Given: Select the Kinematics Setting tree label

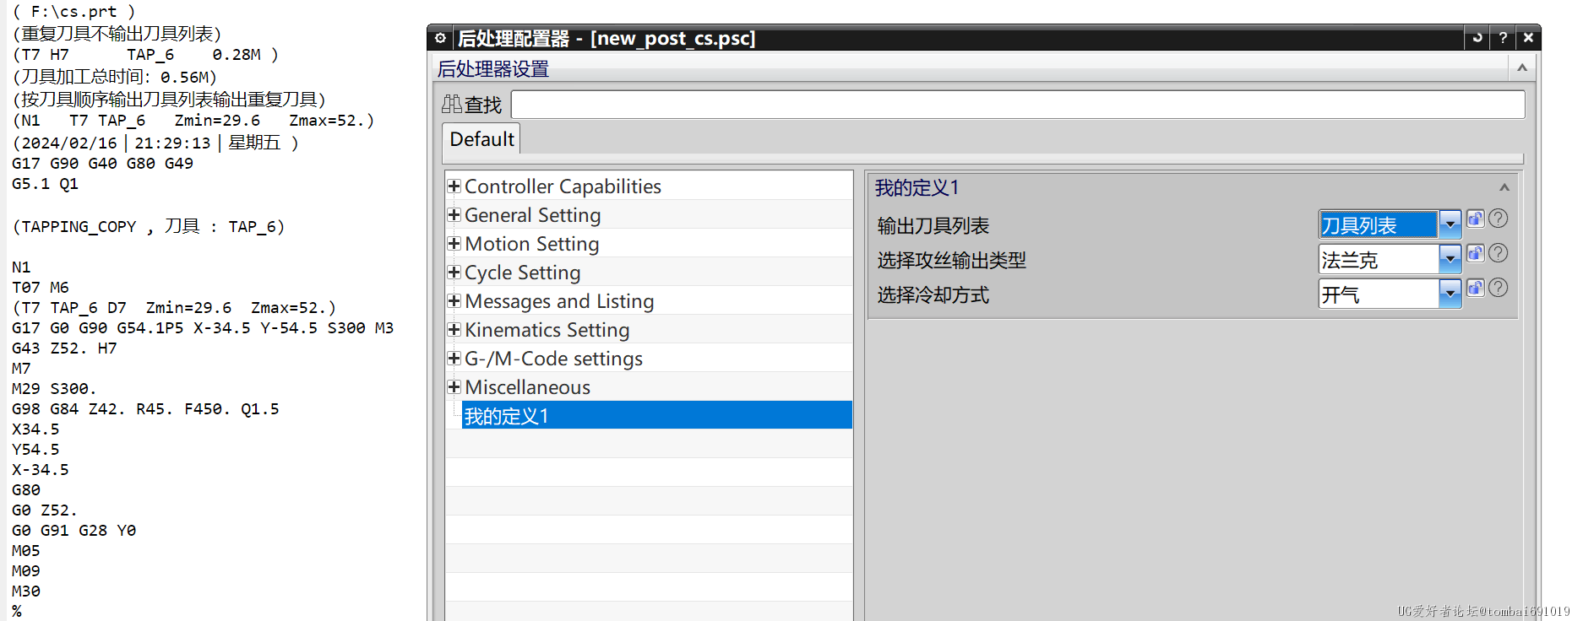Looking at the screenshot, I should [x=547, y=330].
